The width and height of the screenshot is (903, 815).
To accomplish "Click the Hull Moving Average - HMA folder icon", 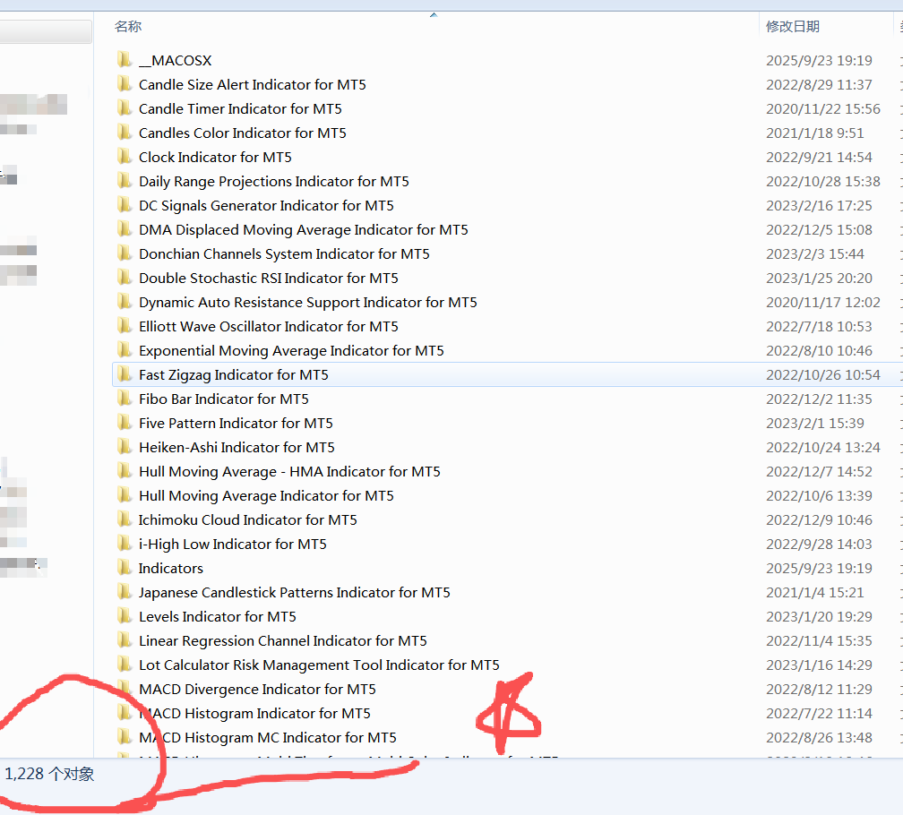I will (125, 471).
